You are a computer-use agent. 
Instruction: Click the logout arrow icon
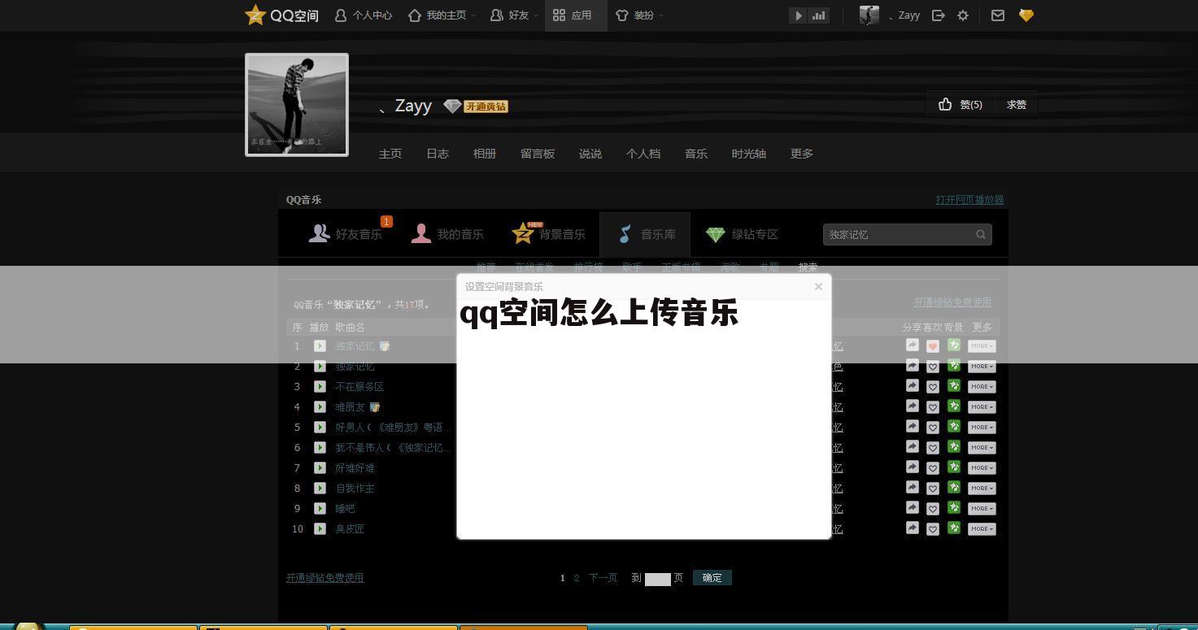click(x=939, y=15)
